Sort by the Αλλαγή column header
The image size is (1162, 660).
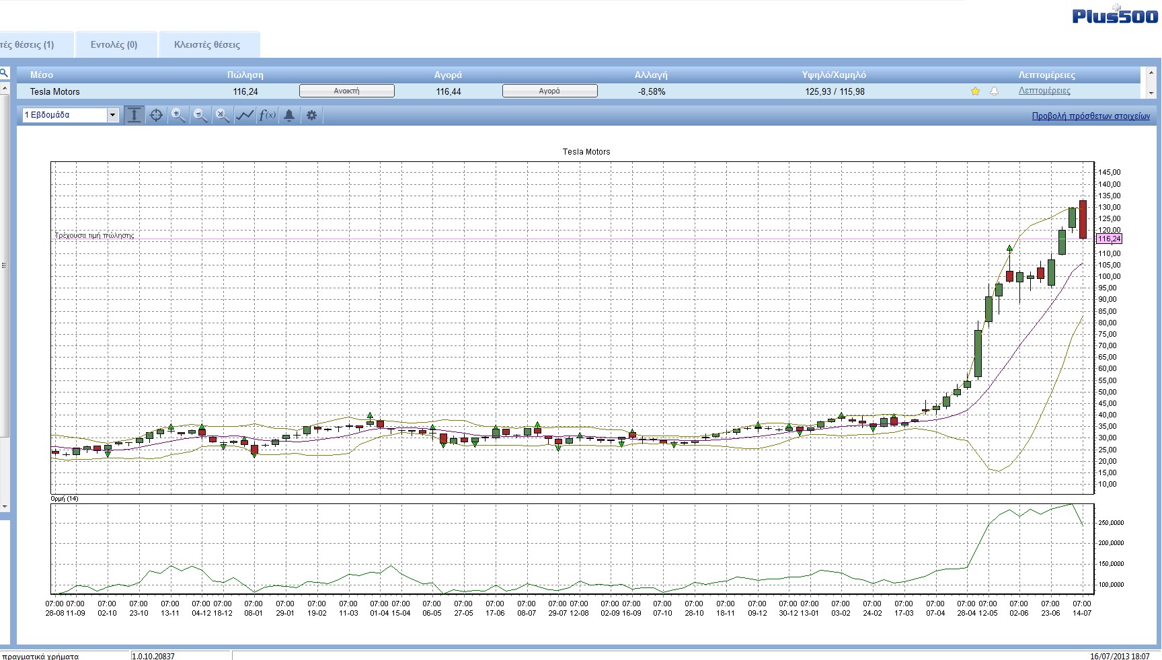pyautogui.click(x=651, y=75)
